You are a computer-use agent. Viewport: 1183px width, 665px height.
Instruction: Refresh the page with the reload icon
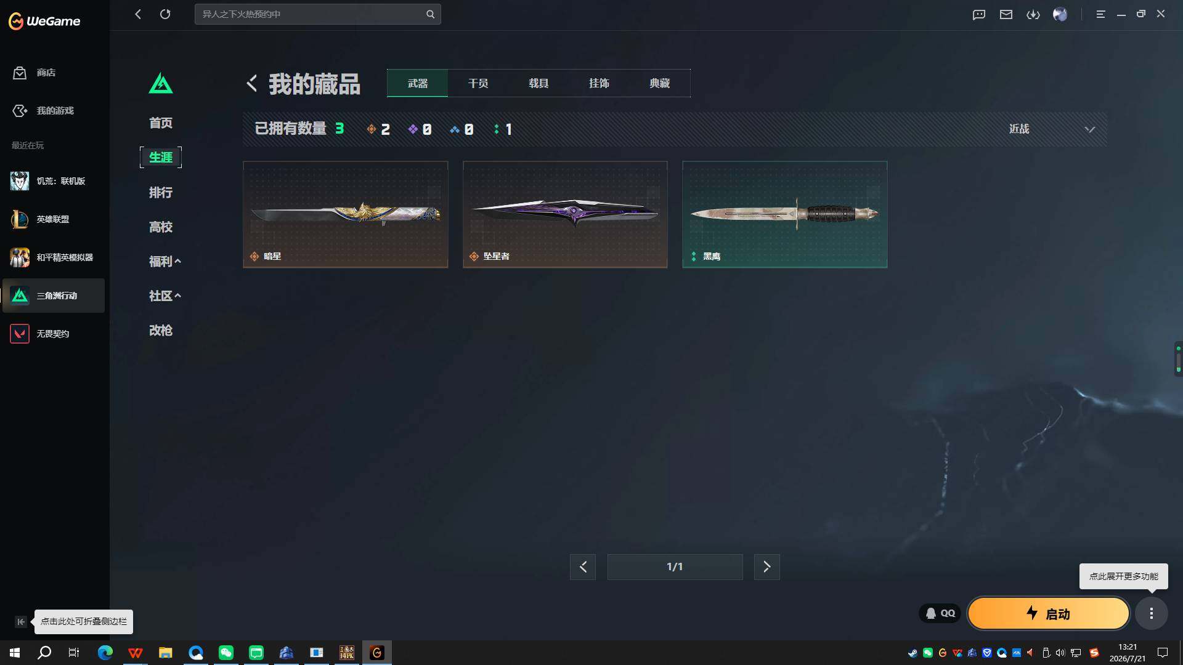pos(165,14)
